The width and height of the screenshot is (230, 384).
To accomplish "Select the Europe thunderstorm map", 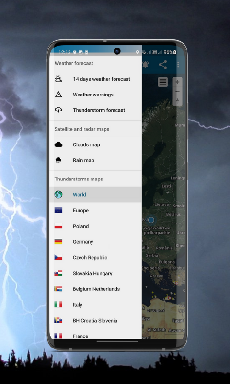I will pyautogui.click(x=95, y=210).
